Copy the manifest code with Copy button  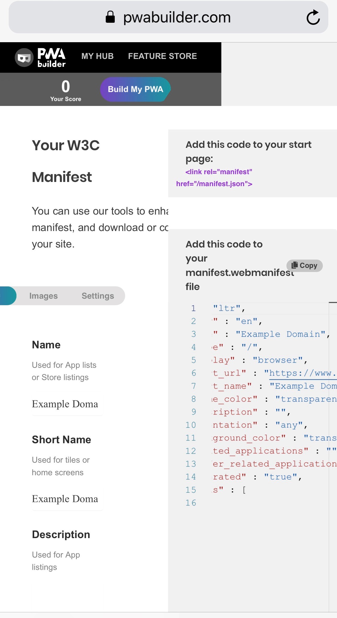(x=304, y=265)
